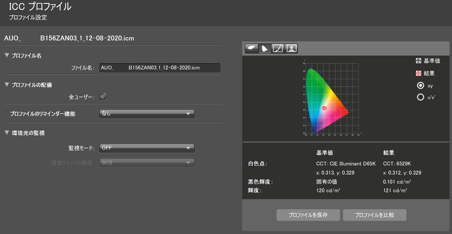Click the 結果 column header in results table

tap(389, 153)
